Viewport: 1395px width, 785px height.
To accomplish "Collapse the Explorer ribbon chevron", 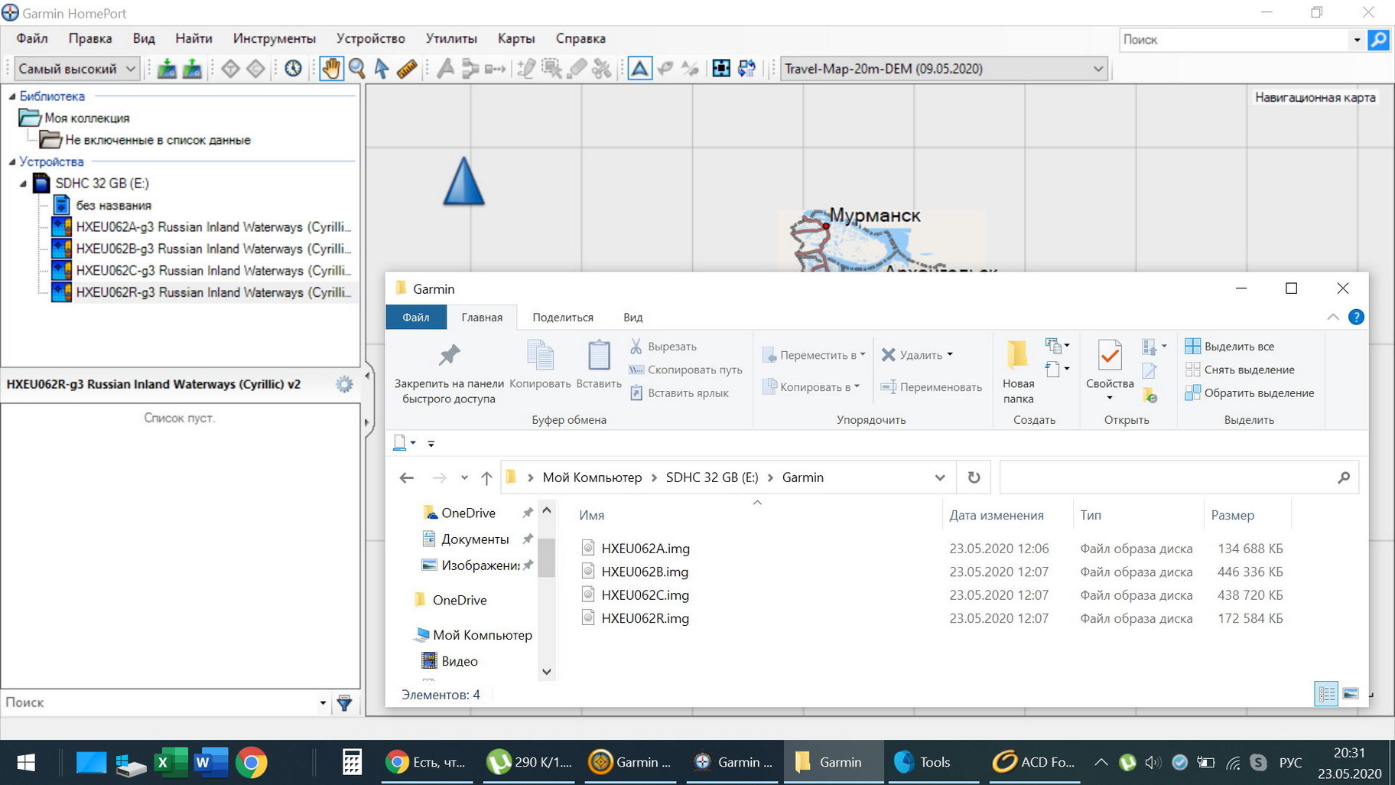I will (x=1333, y=317).
